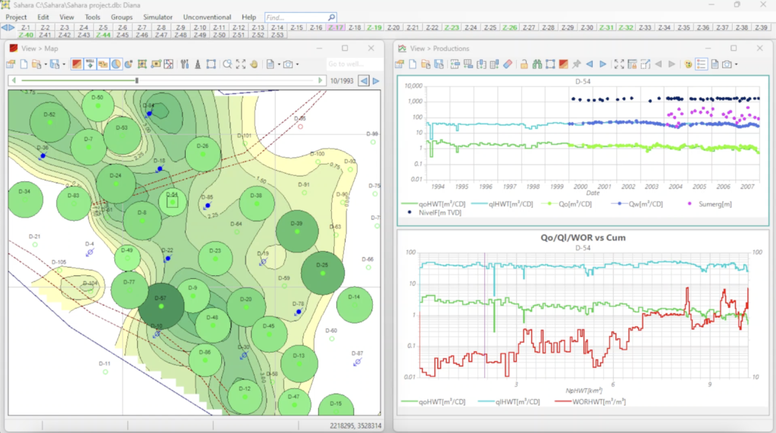Click the save icon in Productions toolbar
Screen dimensions: 776x433
(439, 64)
